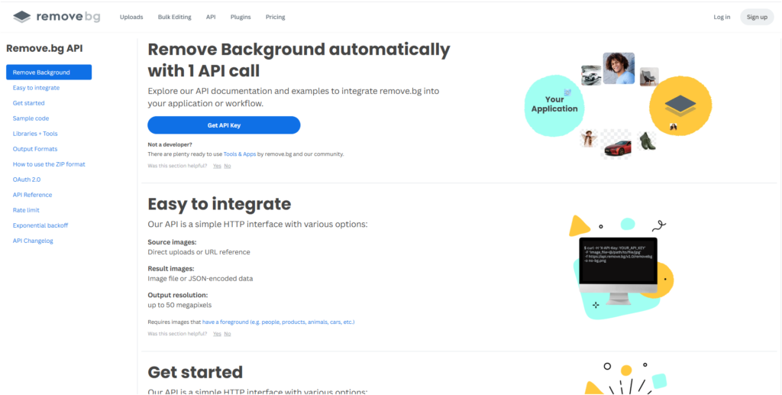Screen dimensions: 782x395
Task: Click the Sign up button
Action: coord(756,17)
